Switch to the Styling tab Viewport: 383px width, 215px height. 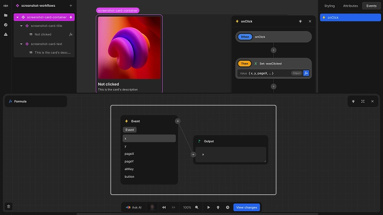click(x=329, y=6)
